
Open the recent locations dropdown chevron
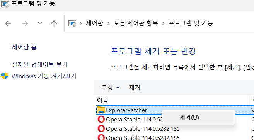[40, 24]
